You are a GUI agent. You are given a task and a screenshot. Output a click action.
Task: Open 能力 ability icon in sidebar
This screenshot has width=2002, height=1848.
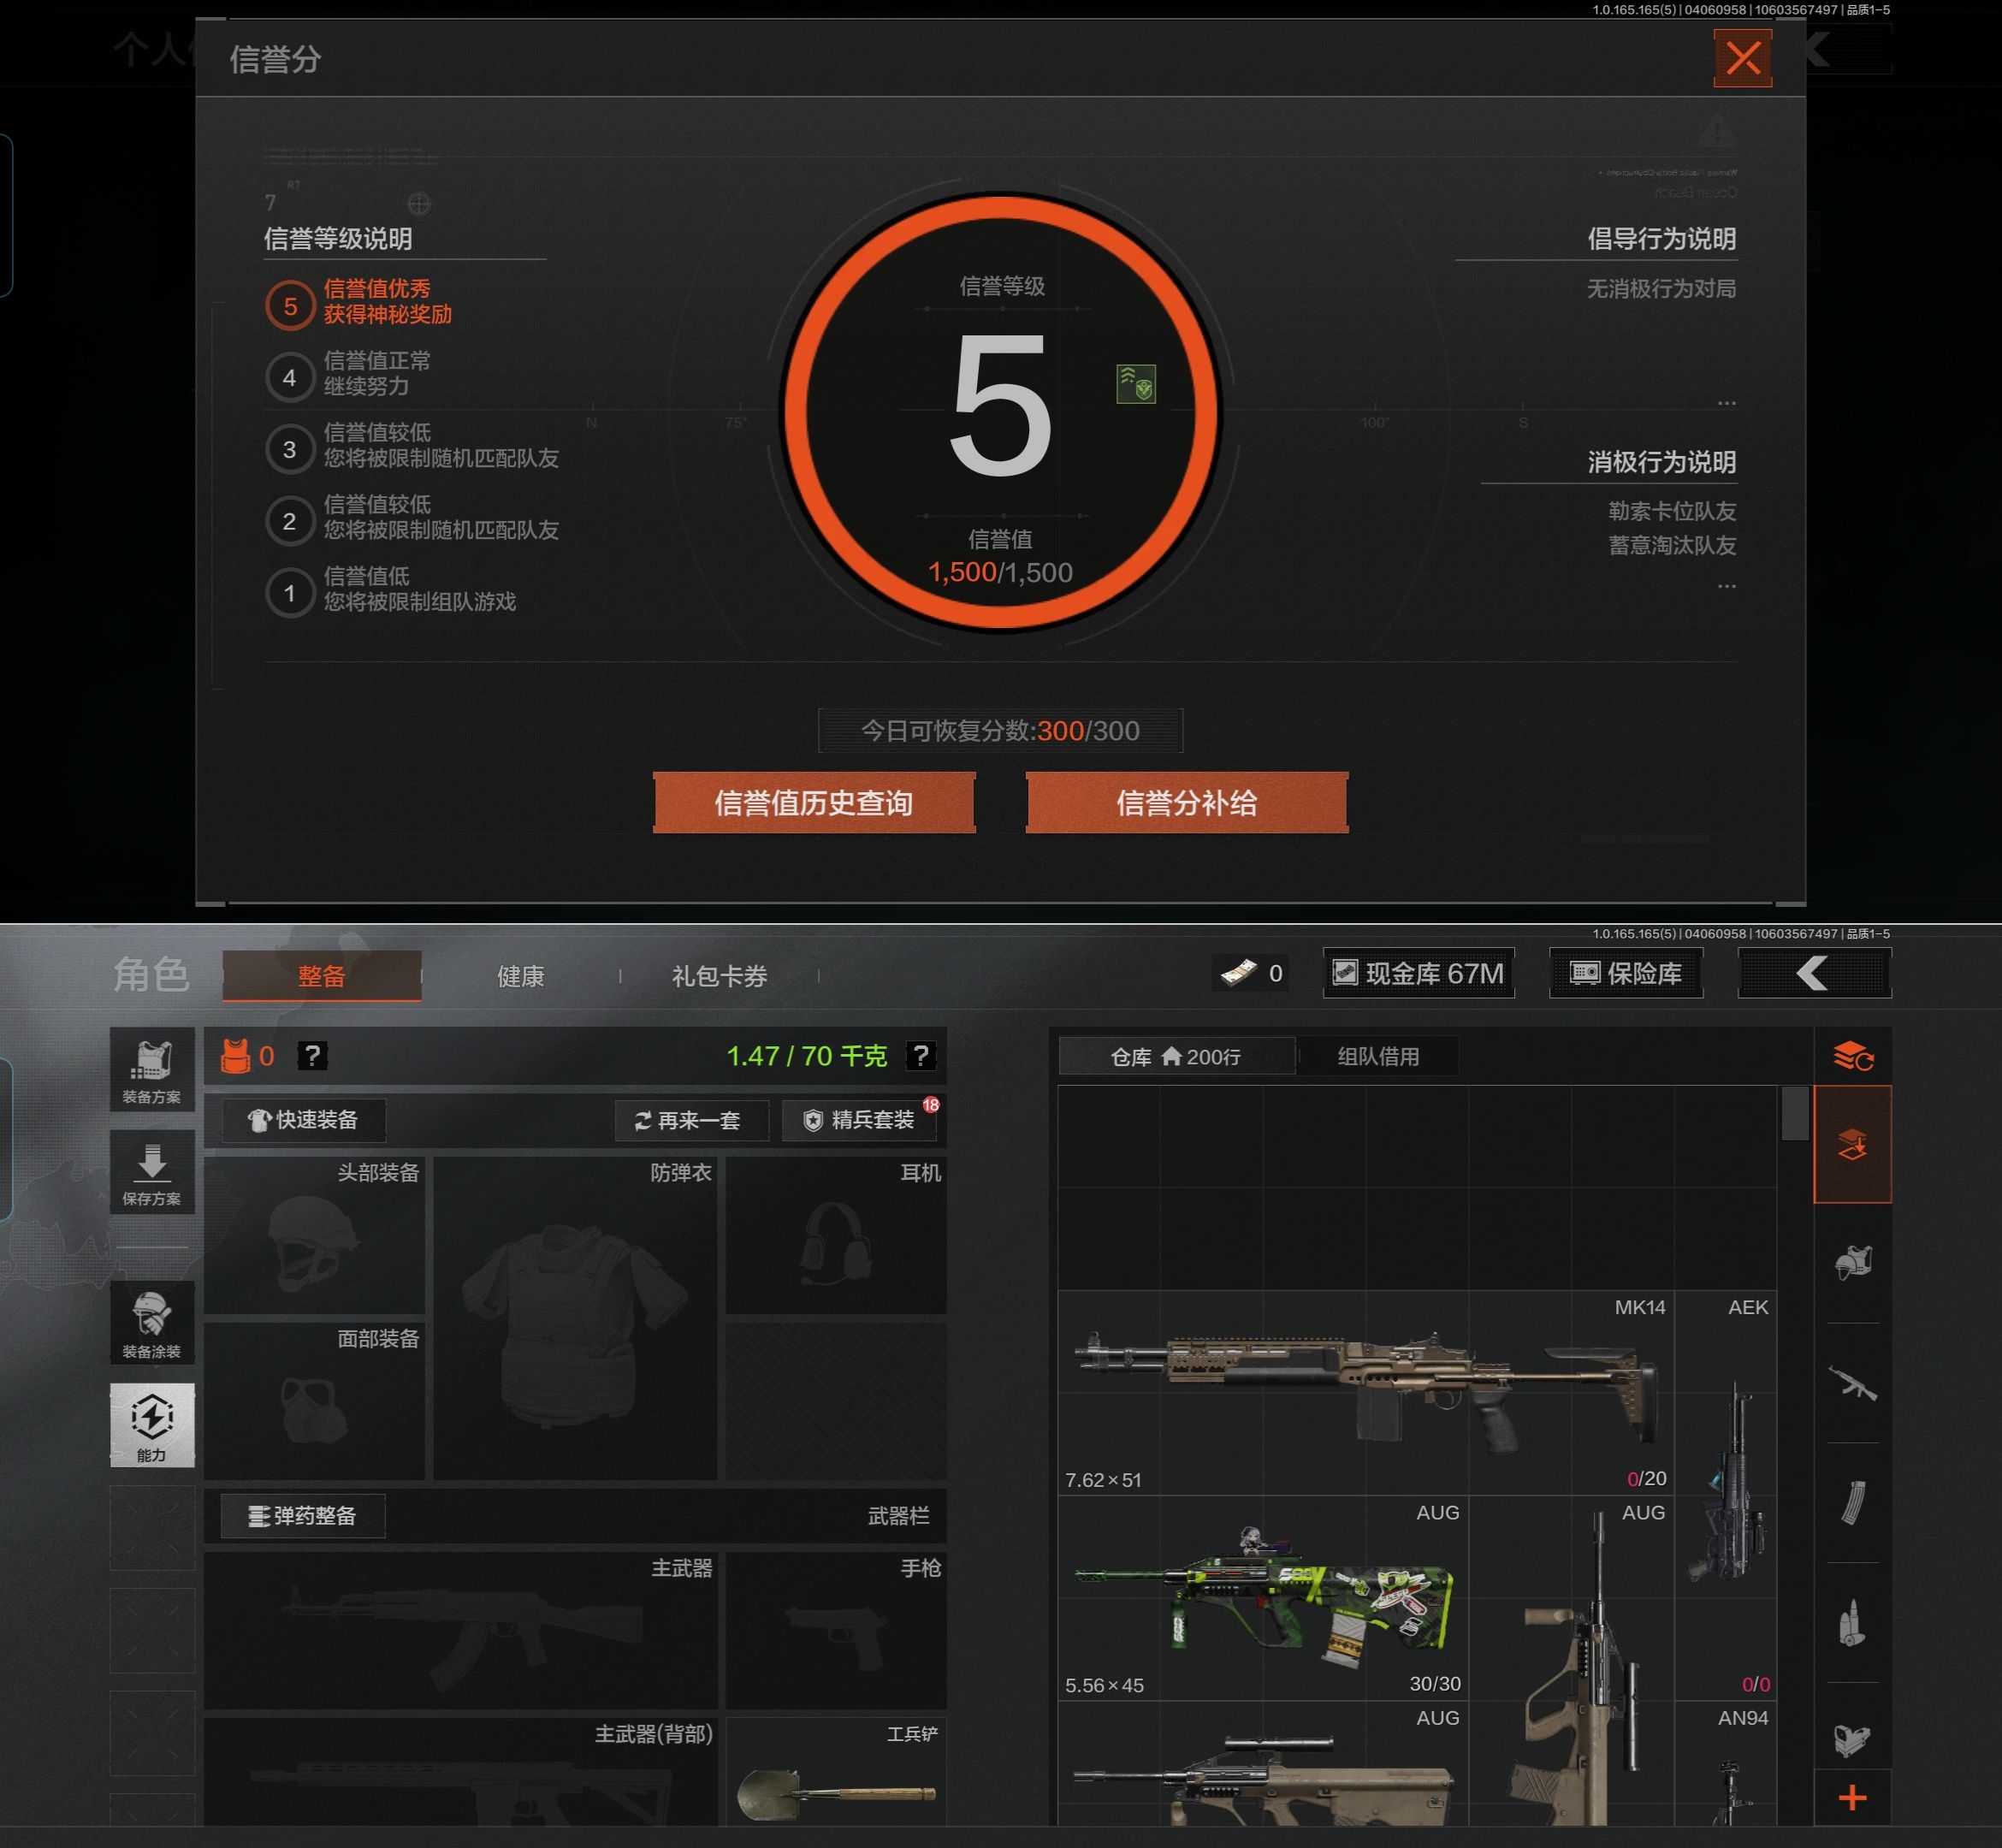pos(152,1425)
